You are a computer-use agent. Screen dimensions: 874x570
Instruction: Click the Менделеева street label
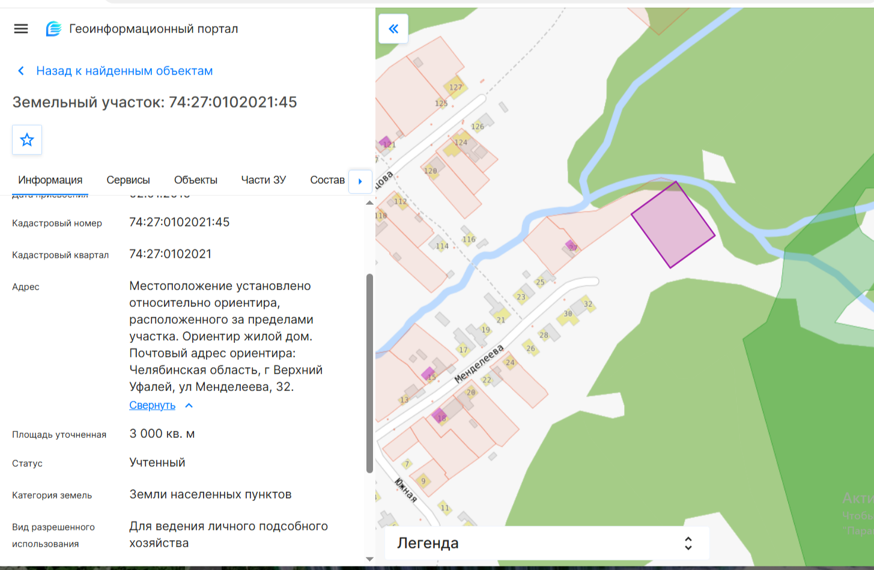[479, 365]
